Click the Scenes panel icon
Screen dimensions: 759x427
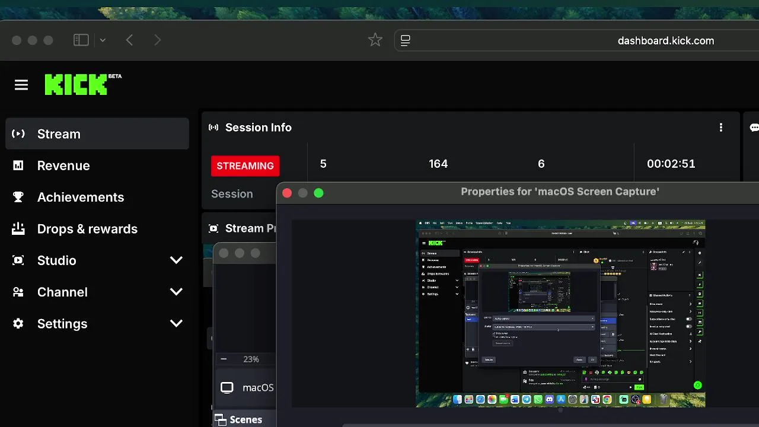[x=220, y=419]
